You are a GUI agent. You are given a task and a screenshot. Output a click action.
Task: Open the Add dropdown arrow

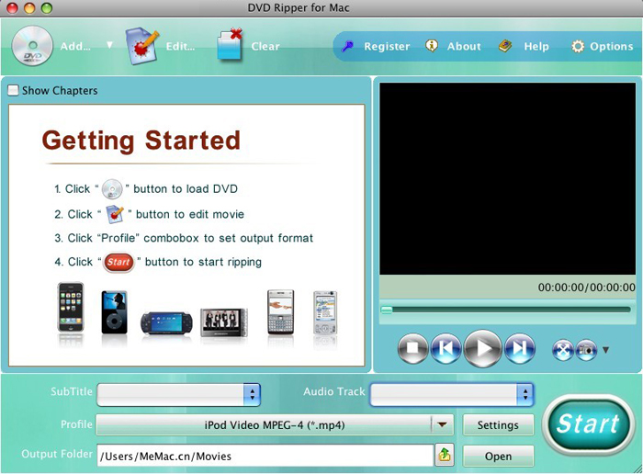coord(109,45)
